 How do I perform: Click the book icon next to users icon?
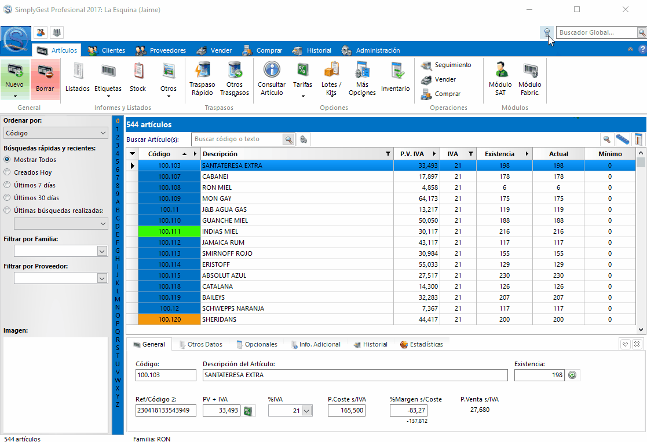tap(57, 32)
